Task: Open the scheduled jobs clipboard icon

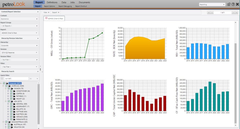Action: (229, 4)
